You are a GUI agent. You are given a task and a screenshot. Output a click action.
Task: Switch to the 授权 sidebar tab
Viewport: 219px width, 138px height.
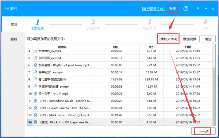click(x=14, y=39)
